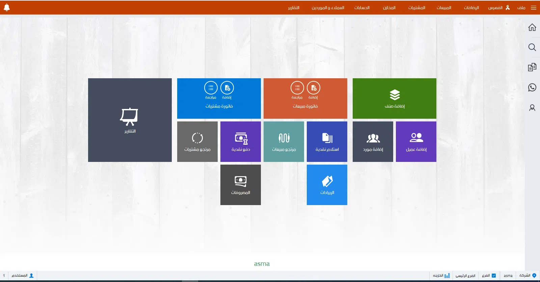This screenshot has width=540, height=282.
Task: Click add icon on sales invoice tile
Action: (313, 88)
